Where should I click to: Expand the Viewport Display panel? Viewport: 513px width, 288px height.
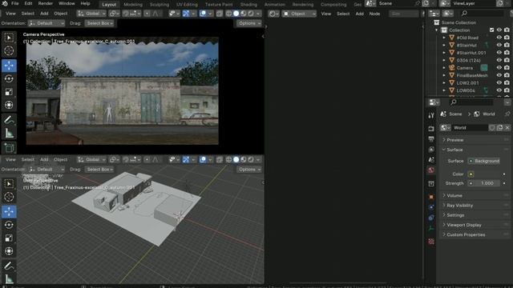[x=475, y=225]
